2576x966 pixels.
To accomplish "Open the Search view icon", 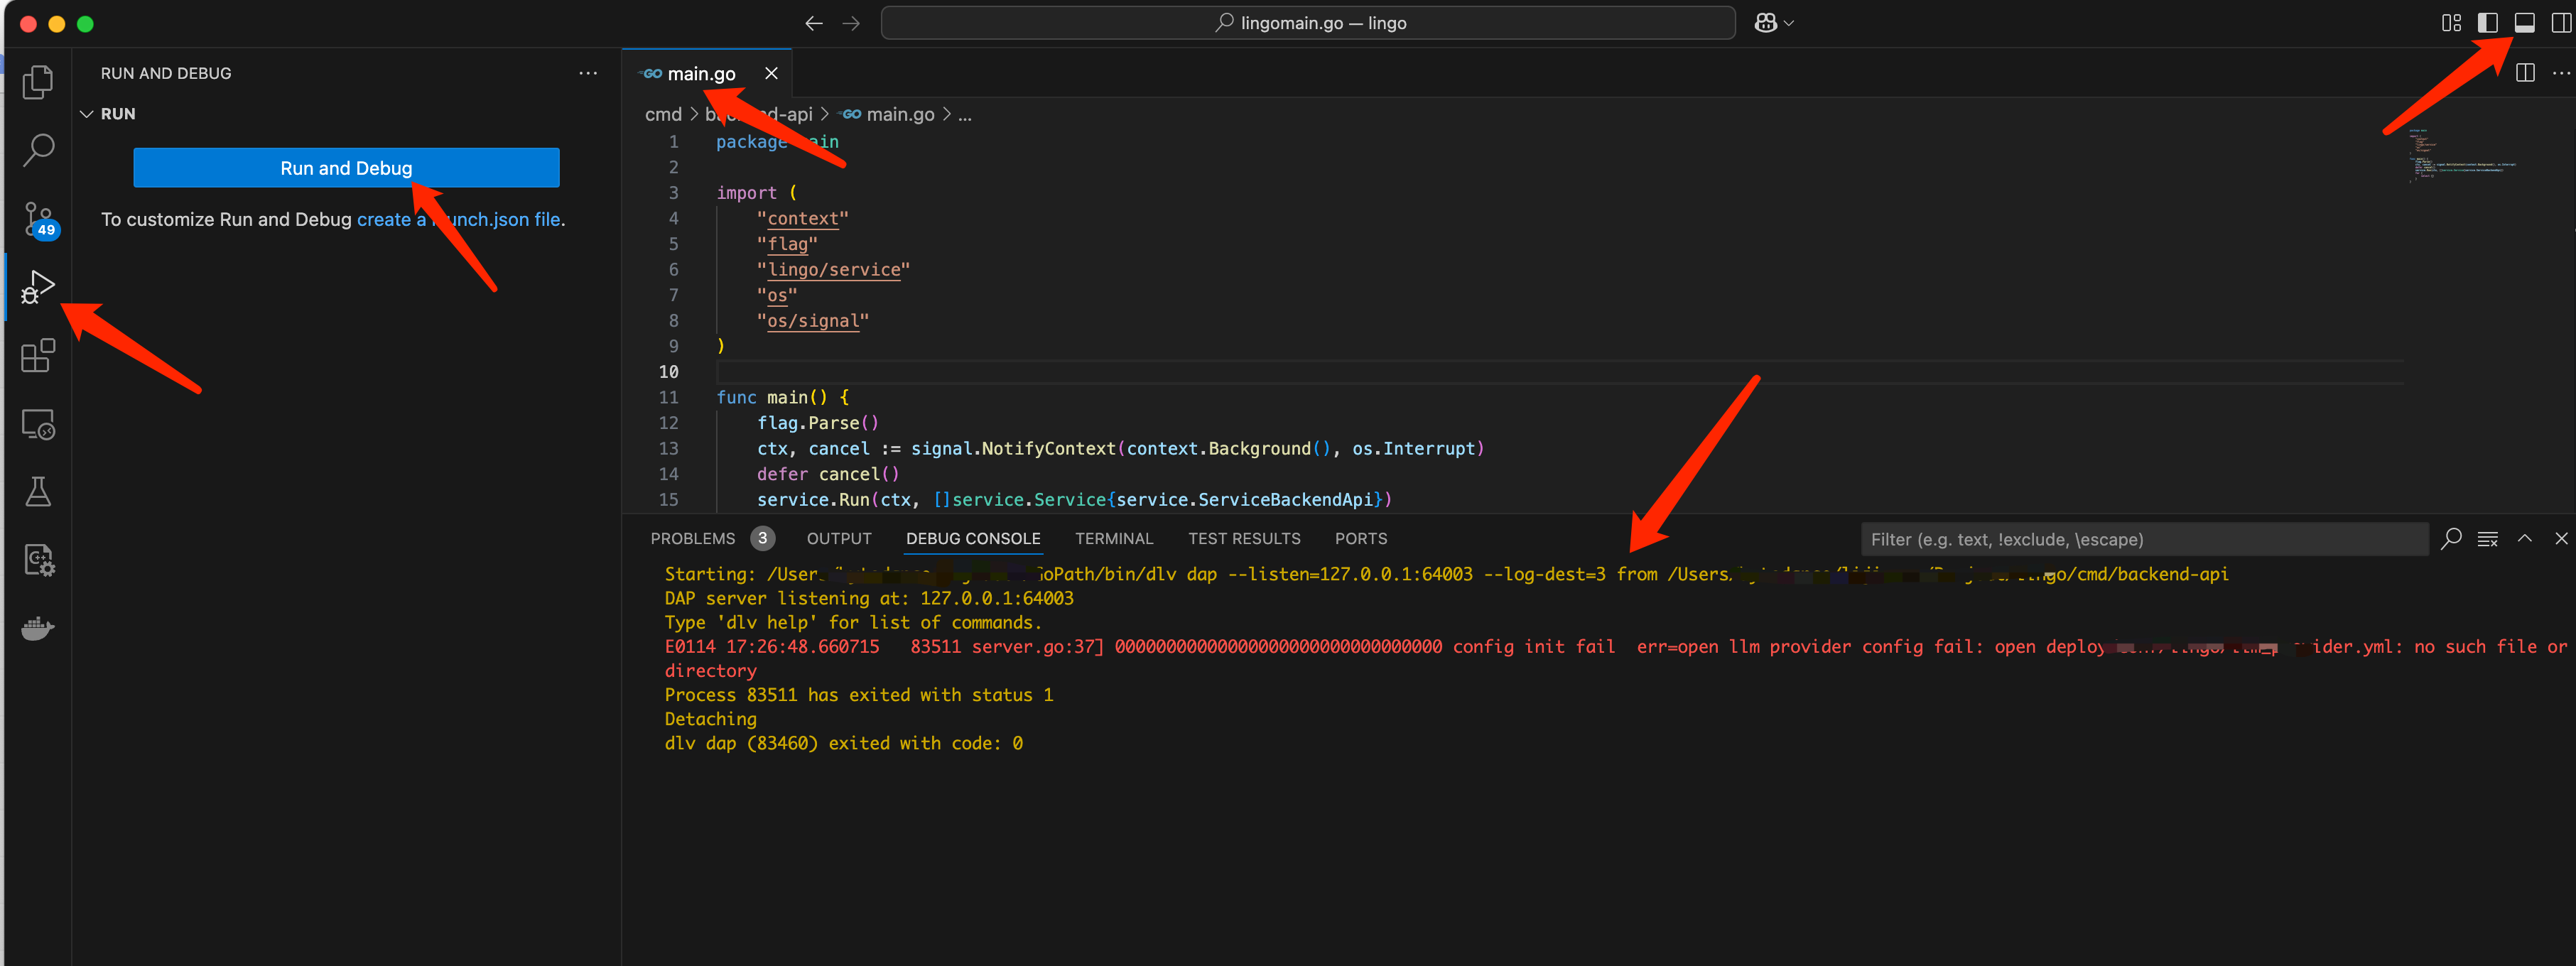I will (x=38, y=150).
